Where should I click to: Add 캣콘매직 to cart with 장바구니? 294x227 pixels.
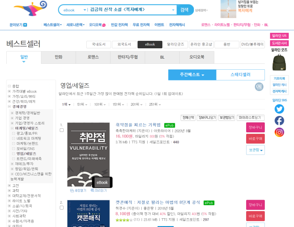point(255,205)
